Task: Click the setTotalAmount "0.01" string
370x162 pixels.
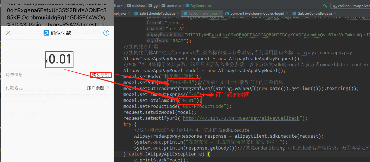Action: 188,100
